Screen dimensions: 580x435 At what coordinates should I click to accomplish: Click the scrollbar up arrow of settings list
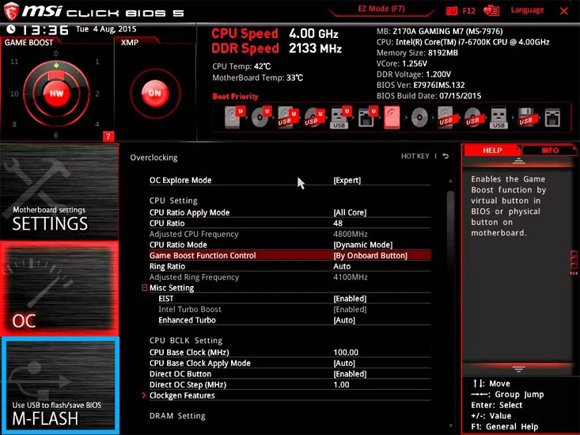450,181
